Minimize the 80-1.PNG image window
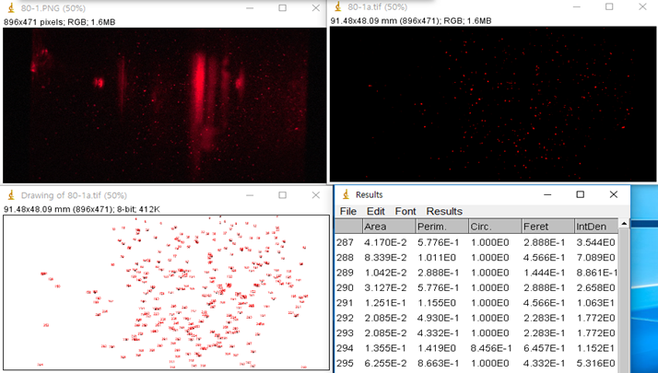This screenshot has width=658, height=373. pos(250,8)
